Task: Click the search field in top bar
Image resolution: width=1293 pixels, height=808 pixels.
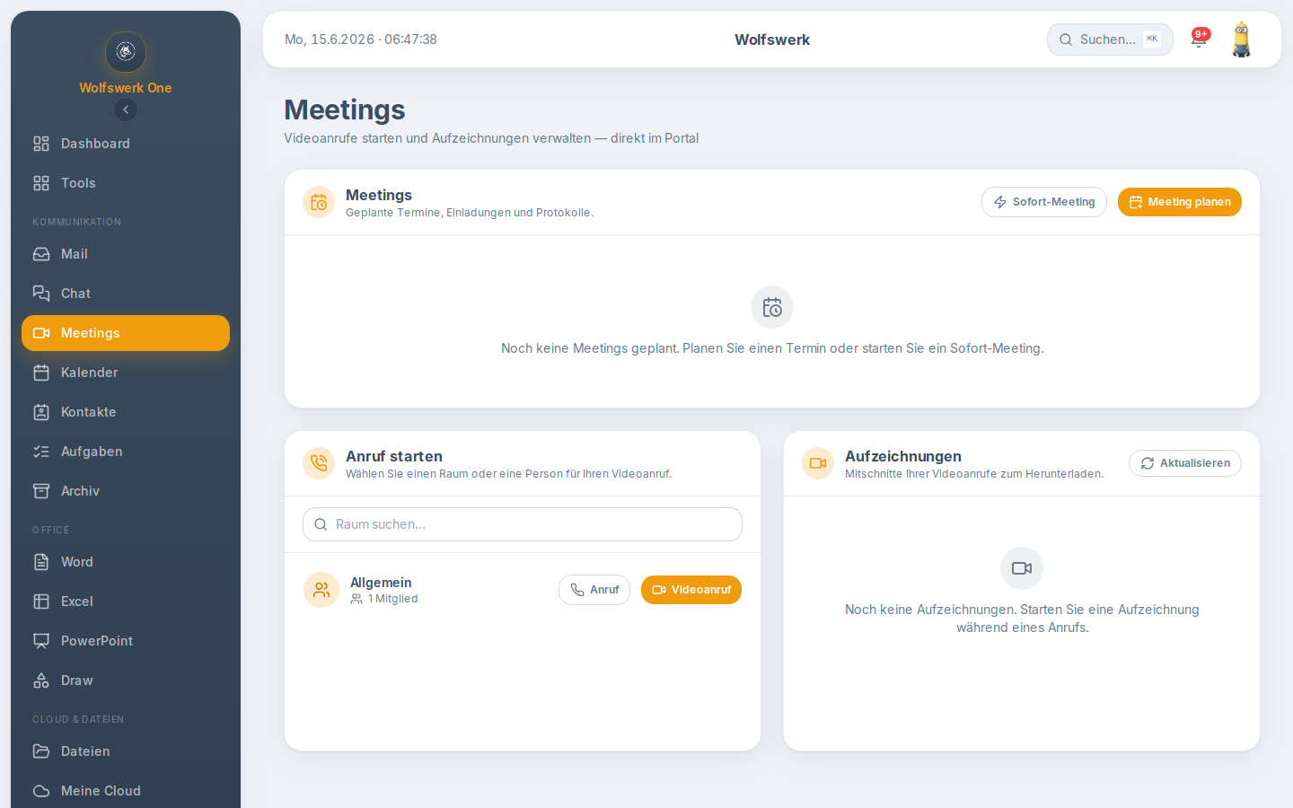Action: pyautogui.click(x=1110, y=40)
